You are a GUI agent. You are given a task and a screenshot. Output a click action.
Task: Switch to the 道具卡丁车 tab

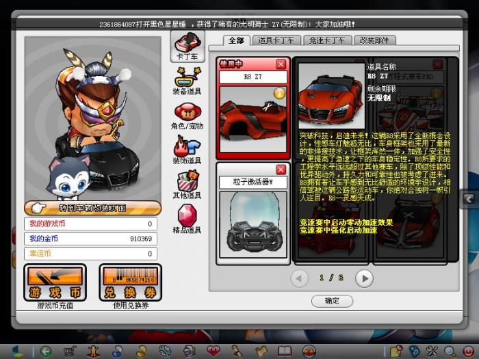[276, 40]
